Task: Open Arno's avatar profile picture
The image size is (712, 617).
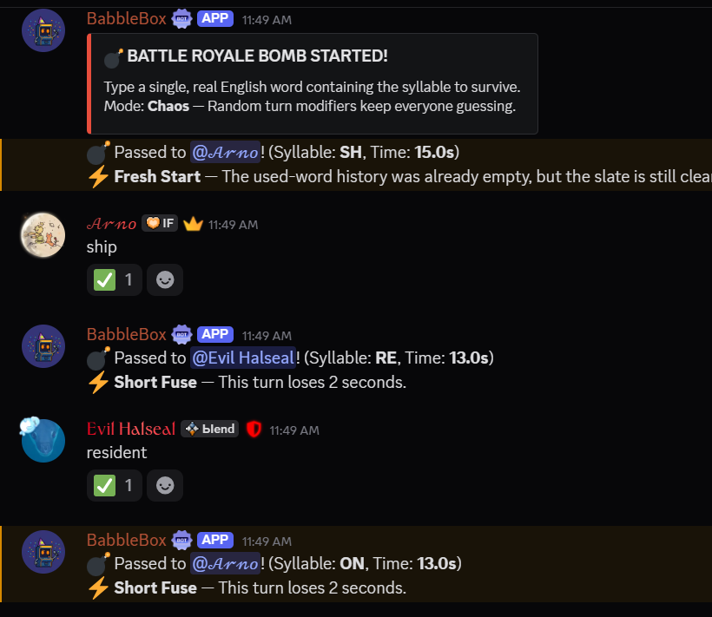Action: tap(43, 235)
